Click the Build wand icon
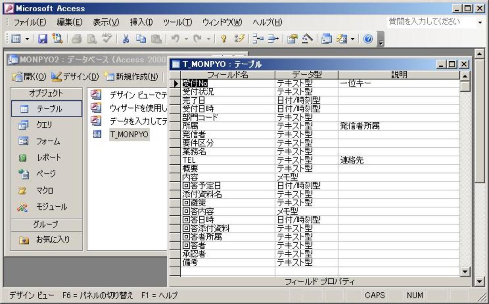 (307, 39)
